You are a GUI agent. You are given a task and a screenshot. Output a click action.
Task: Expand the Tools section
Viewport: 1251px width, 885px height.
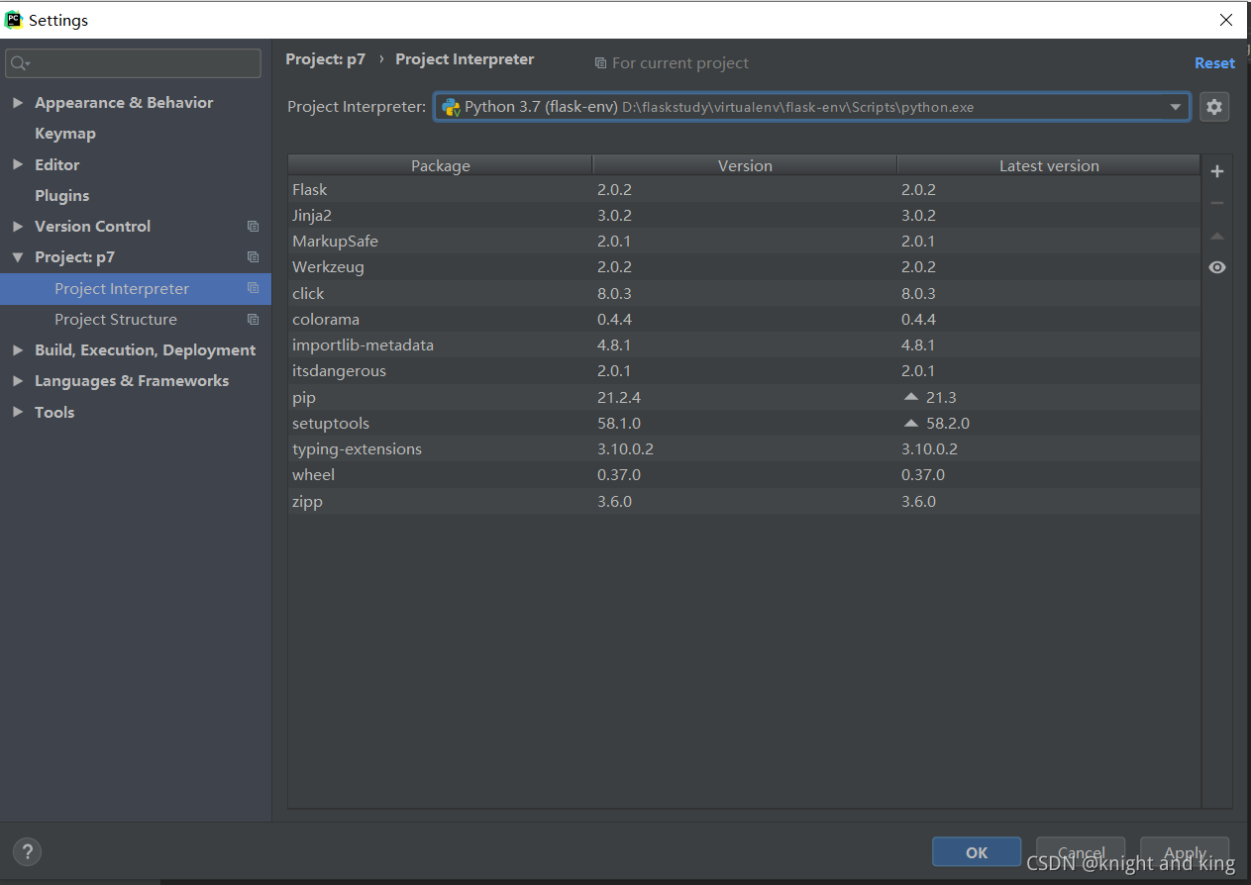(18, 412)
